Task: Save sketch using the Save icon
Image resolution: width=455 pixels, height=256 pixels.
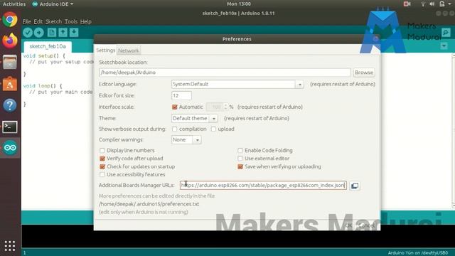Action: (x=74, y=33)
